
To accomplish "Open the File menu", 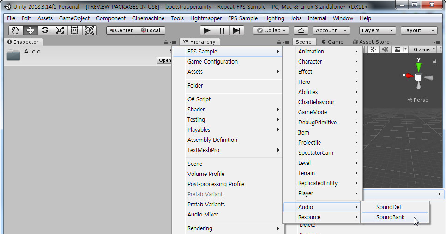I will (x=11, y=18).
